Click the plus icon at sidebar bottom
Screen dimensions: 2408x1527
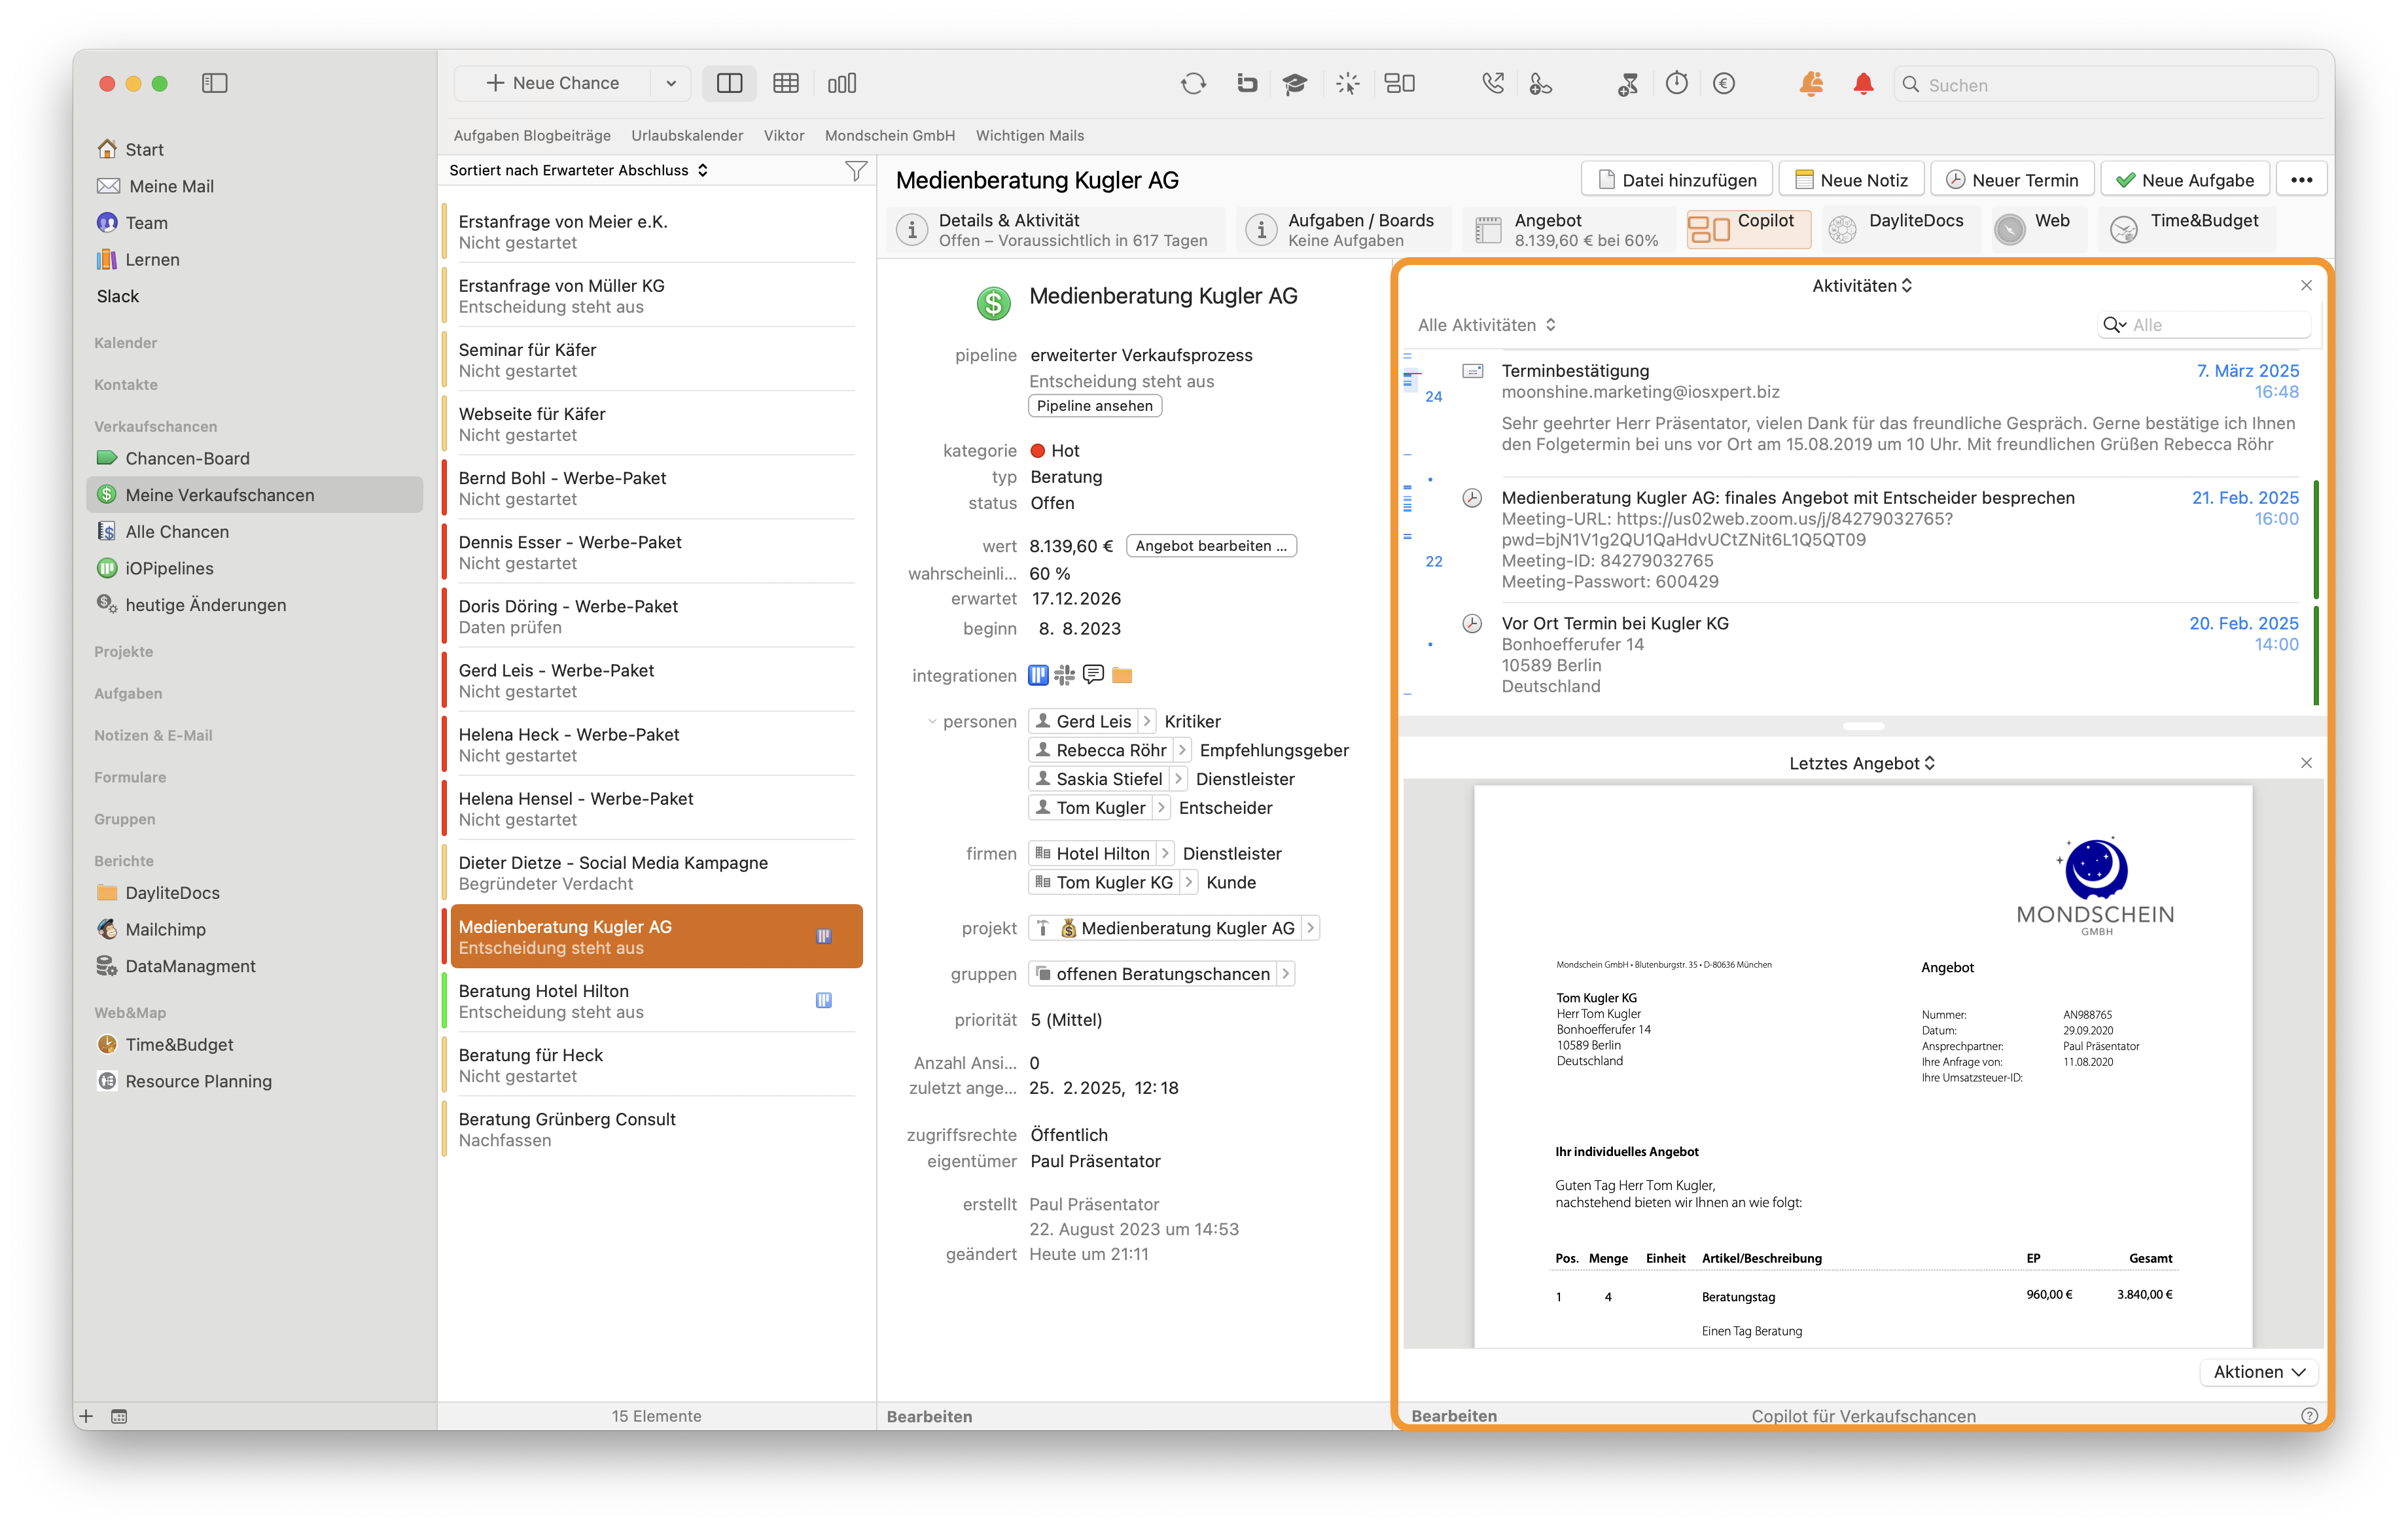pos(86,1416)
